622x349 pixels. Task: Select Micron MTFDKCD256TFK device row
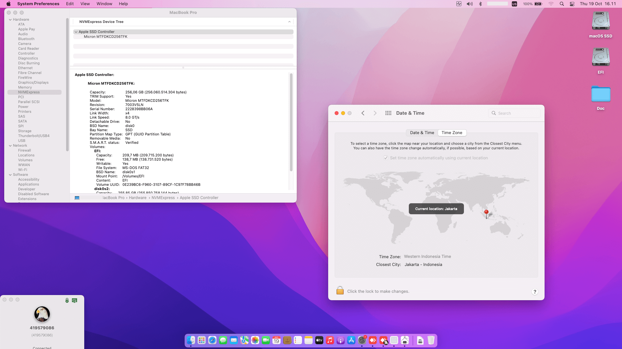tap(105, 37)
